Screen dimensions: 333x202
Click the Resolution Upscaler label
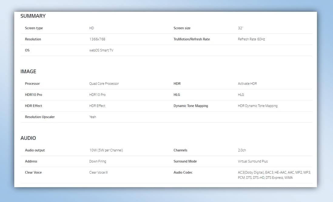[40, 117]
